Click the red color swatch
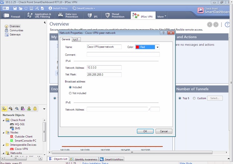 (137, 47)
